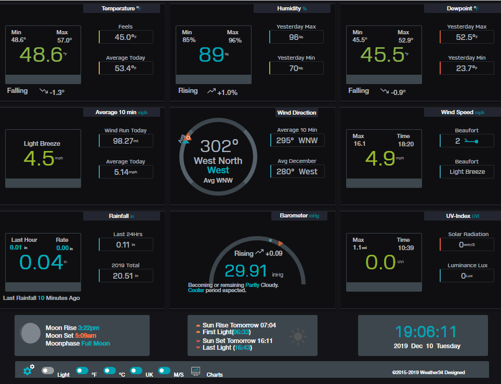Toggle the °F units switch
Image resolution: width=501 pixels, height=384 pixels.
pyautogui.click(x=82, y=371)
